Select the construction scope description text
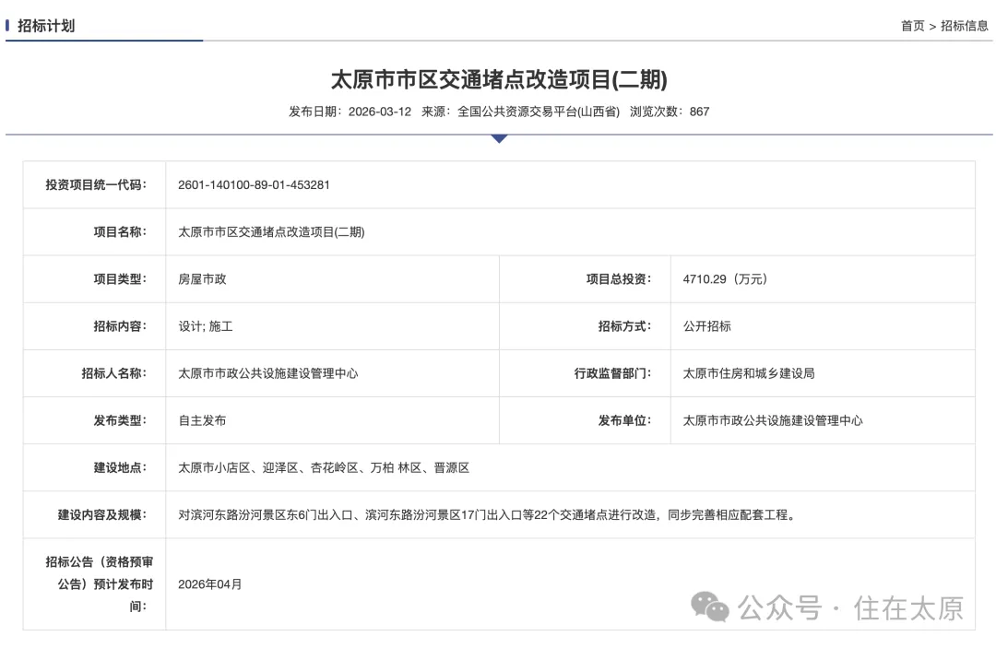Image resolution: width=996 pixels, height=648 pixels. (x=487, y=514)
